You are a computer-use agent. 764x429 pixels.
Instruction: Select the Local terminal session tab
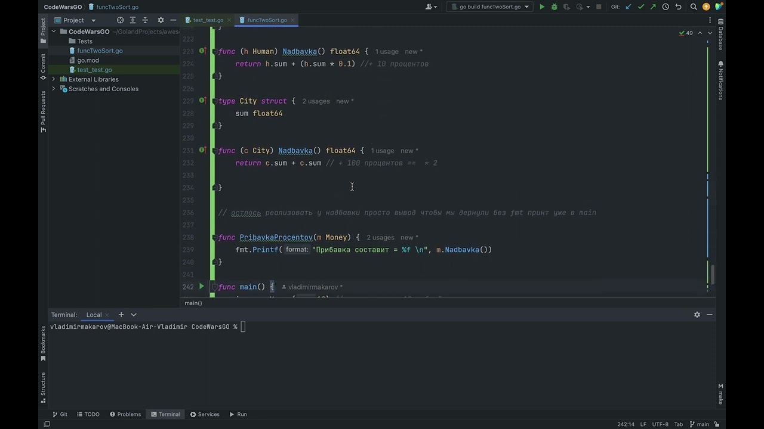(x=94, y=315)
